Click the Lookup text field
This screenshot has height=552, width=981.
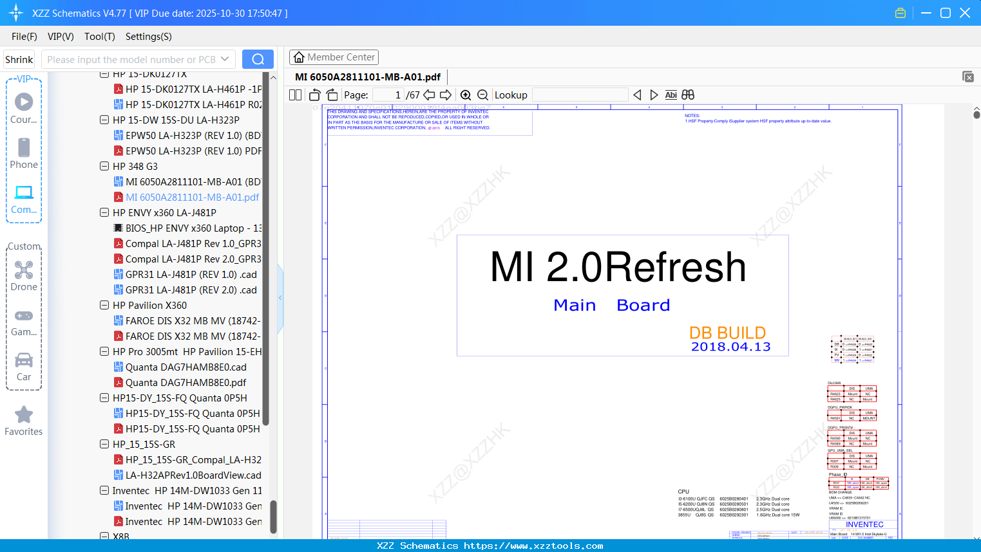coord(580,95)
